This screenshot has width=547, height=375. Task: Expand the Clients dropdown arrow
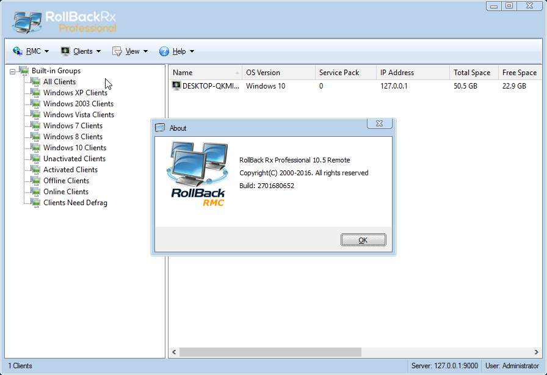(x=99, y=52)
